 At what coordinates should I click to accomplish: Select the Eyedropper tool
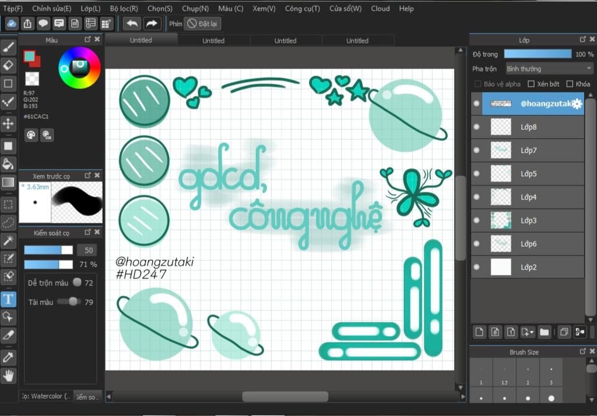pyautogui.click(x=8, y=357)
